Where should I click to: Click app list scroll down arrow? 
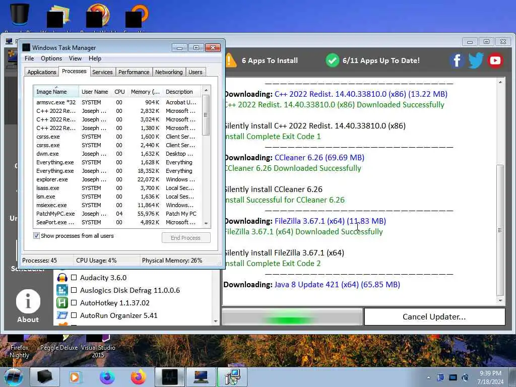click(x=216, y=321)
